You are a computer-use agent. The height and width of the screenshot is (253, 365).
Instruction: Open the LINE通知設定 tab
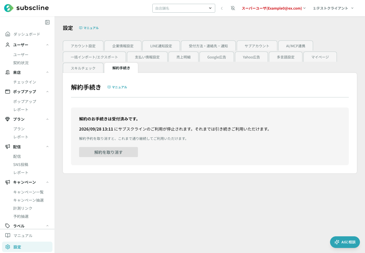[x=161, y=46]
